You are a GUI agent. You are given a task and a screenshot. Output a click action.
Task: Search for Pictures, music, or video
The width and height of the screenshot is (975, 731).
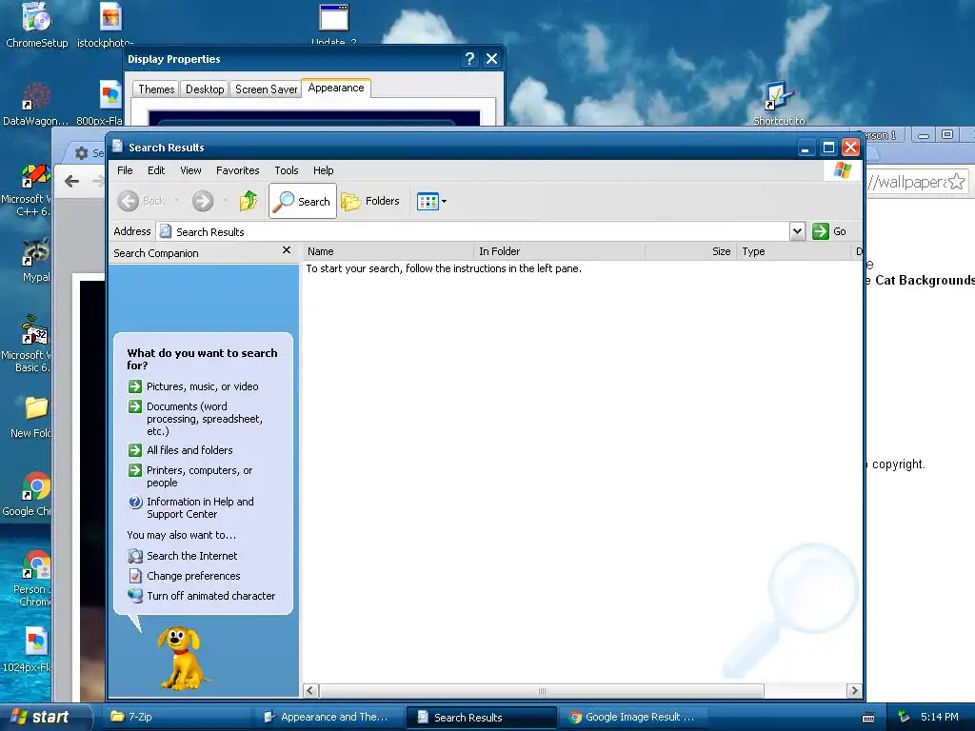202,386
